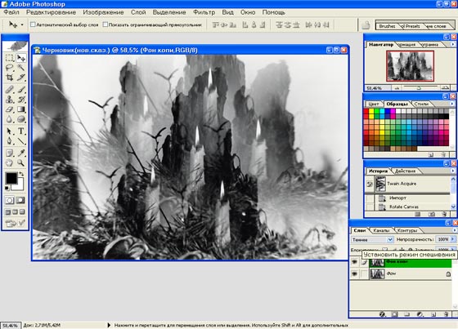Select the Text tool
The width and height of the screenshot is (458, 329).
coord(21,131)
